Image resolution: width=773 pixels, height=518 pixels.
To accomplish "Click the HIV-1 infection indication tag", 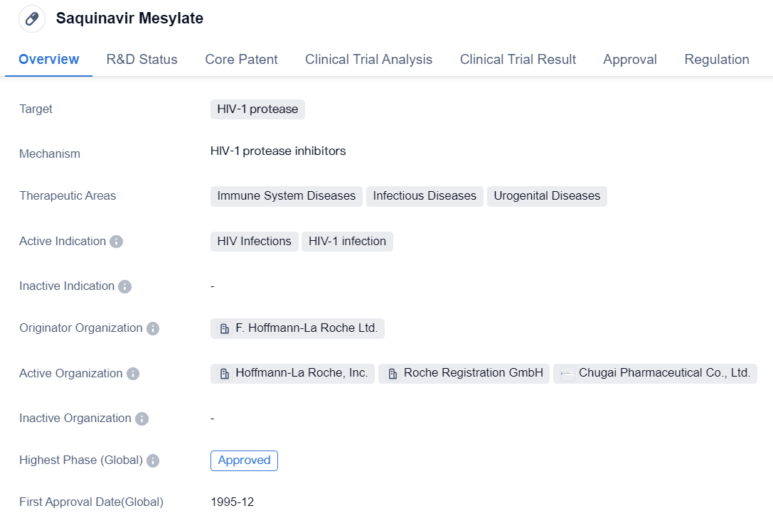I will (x=347, y=242).
